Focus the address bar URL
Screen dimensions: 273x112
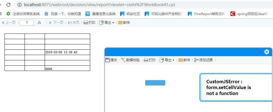tap(99, 5)
